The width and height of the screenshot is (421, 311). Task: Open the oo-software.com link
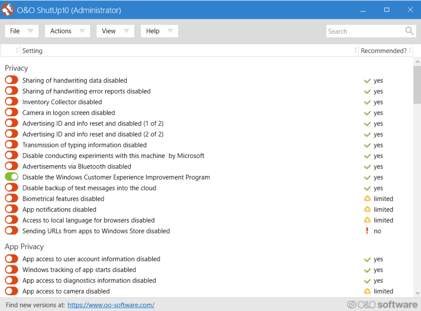point(111,305)
